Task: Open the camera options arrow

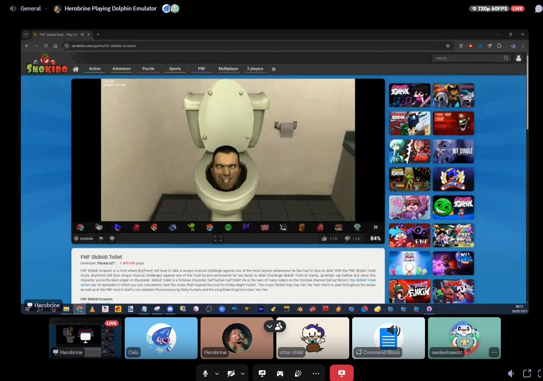Action: tap(243, 374)
